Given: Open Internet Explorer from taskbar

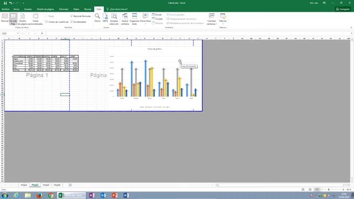Looking at the screenshot, I should 16,195.
